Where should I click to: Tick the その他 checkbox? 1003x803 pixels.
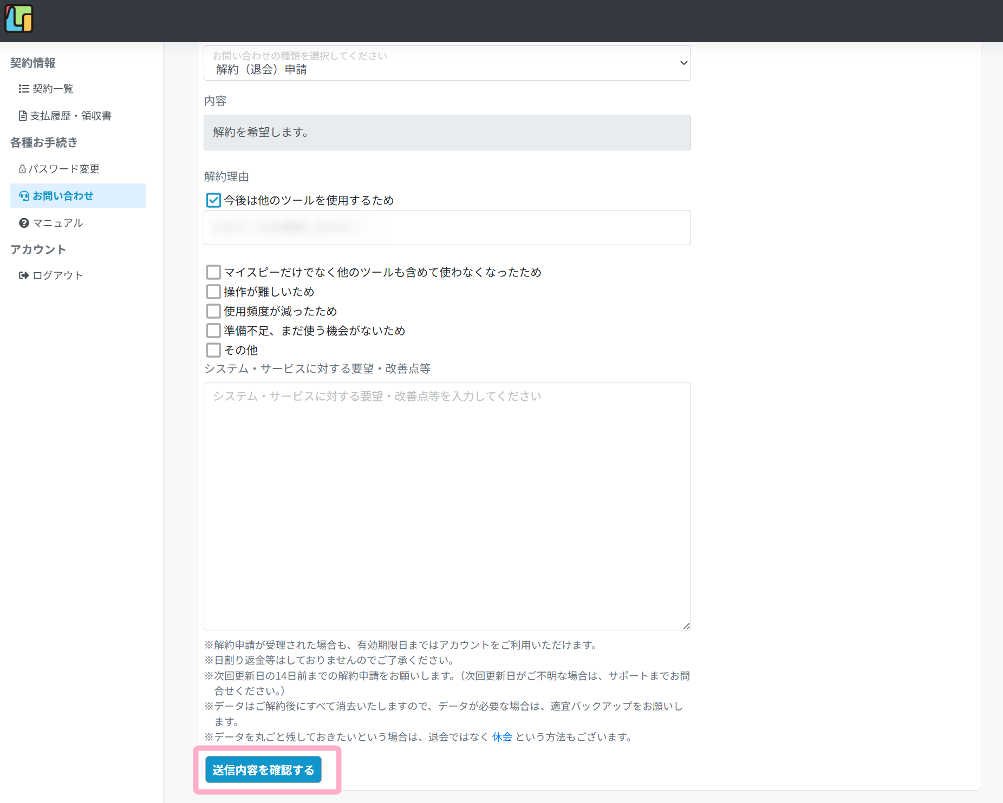pyautogui.click(x=213, y=350)
